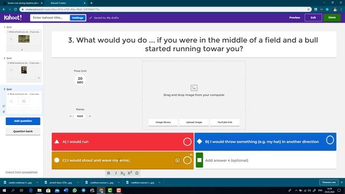Viewport: 345px width, 194px height.
Task: Open Windows search from the taskbar
Action: click(13, 190)
